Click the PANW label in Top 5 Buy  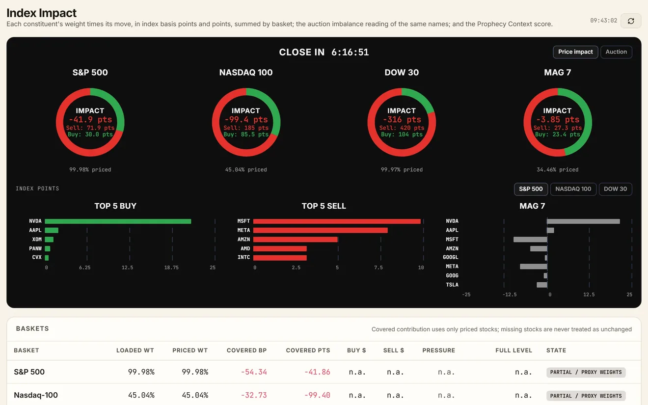(35, 248)
